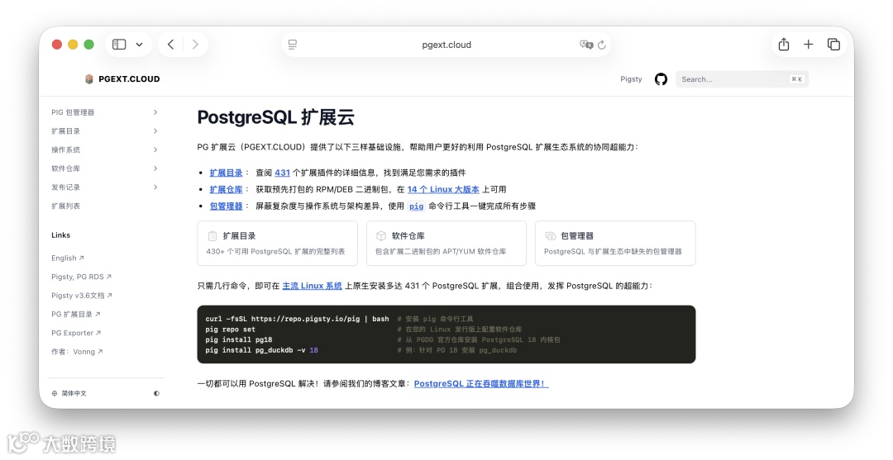Open the 作者: Vonng link
This screenshot has height=460, width=893.
(x=77, y=351)
